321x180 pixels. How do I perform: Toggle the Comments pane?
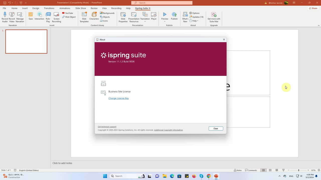click(251, 170)
